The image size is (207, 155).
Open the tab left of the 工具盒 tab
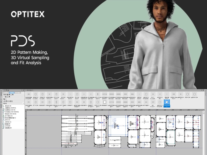pyautogui.click(x=6, y=93)
